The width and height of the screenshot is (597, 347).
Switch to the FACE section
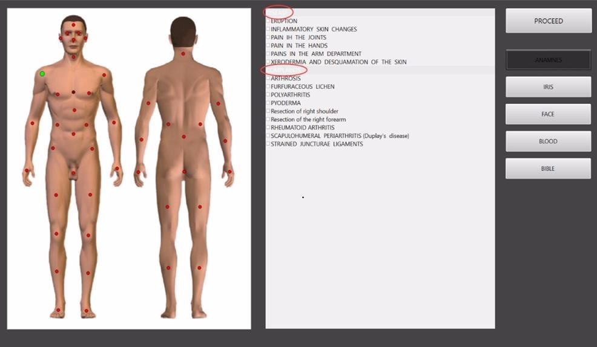point(549,114)
